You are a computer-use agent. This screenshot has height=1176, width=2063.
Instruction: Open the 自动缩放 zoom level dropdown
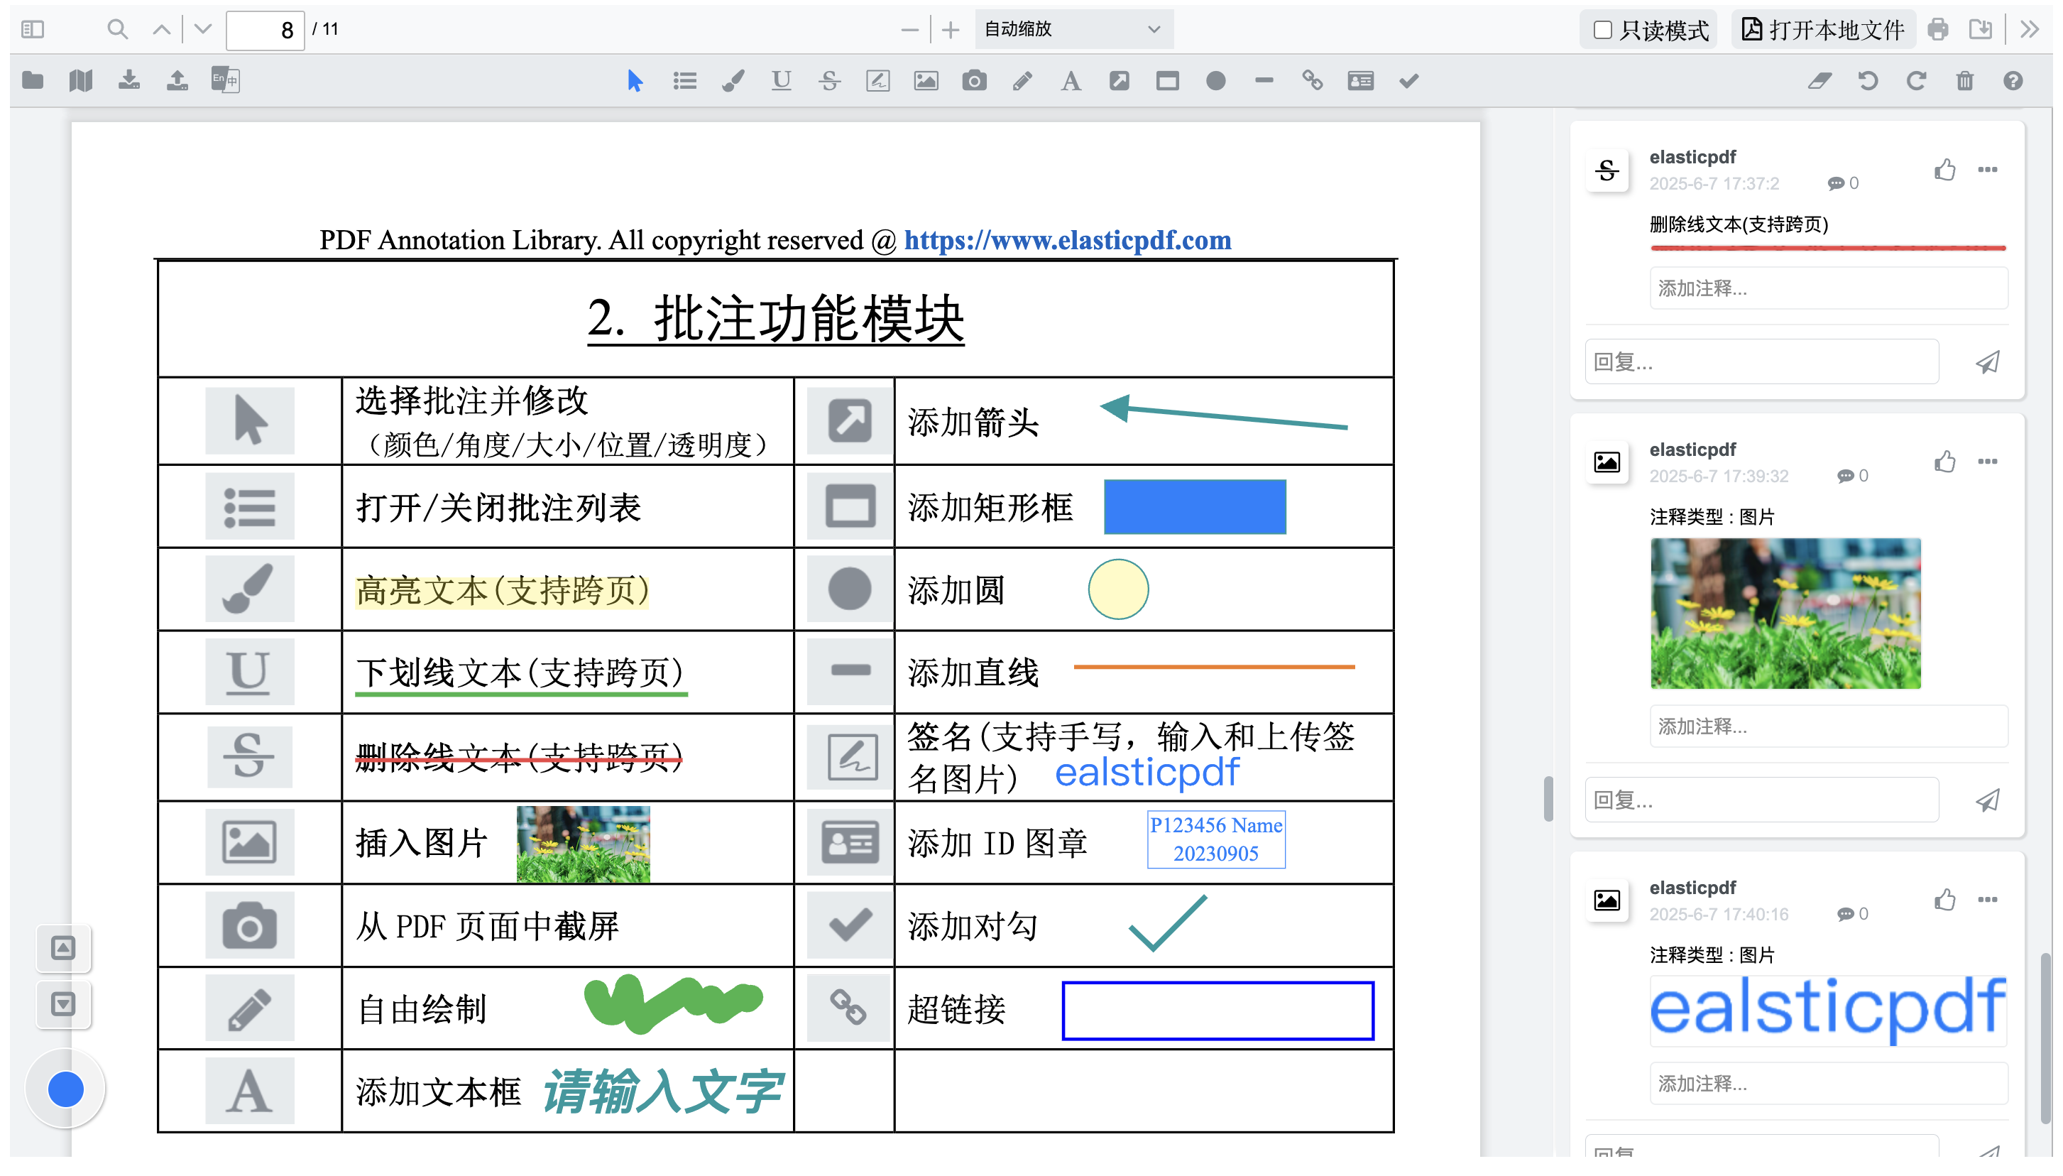pyautogui.click(x=1074, y=29)
